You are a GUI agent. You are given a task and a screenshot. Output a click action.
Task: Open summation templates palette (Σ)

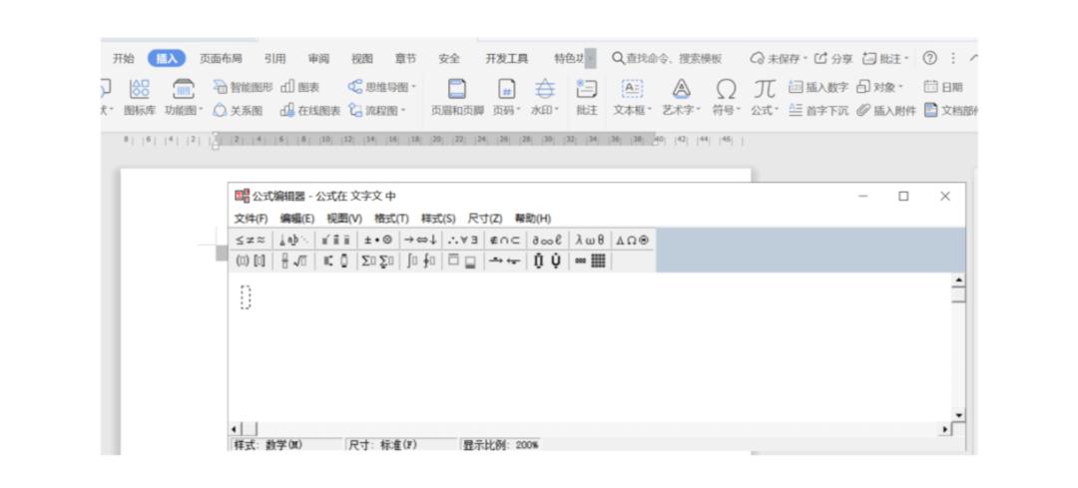[x=378, y=260]
